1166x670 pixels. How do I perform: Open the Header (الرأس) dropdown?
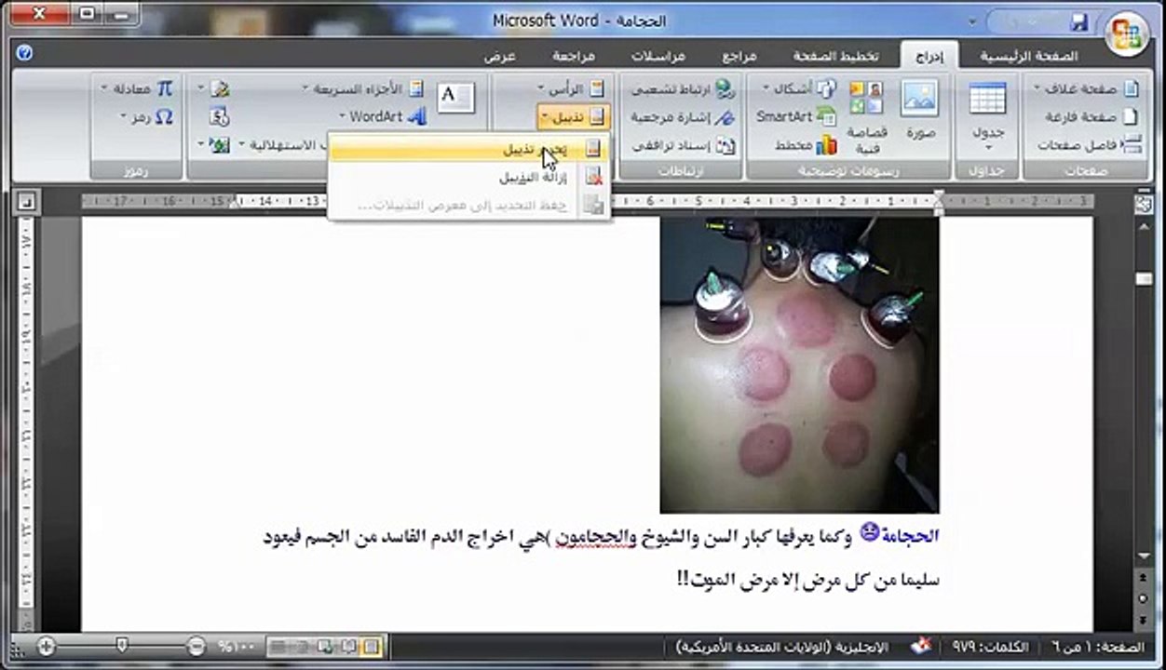573,88
